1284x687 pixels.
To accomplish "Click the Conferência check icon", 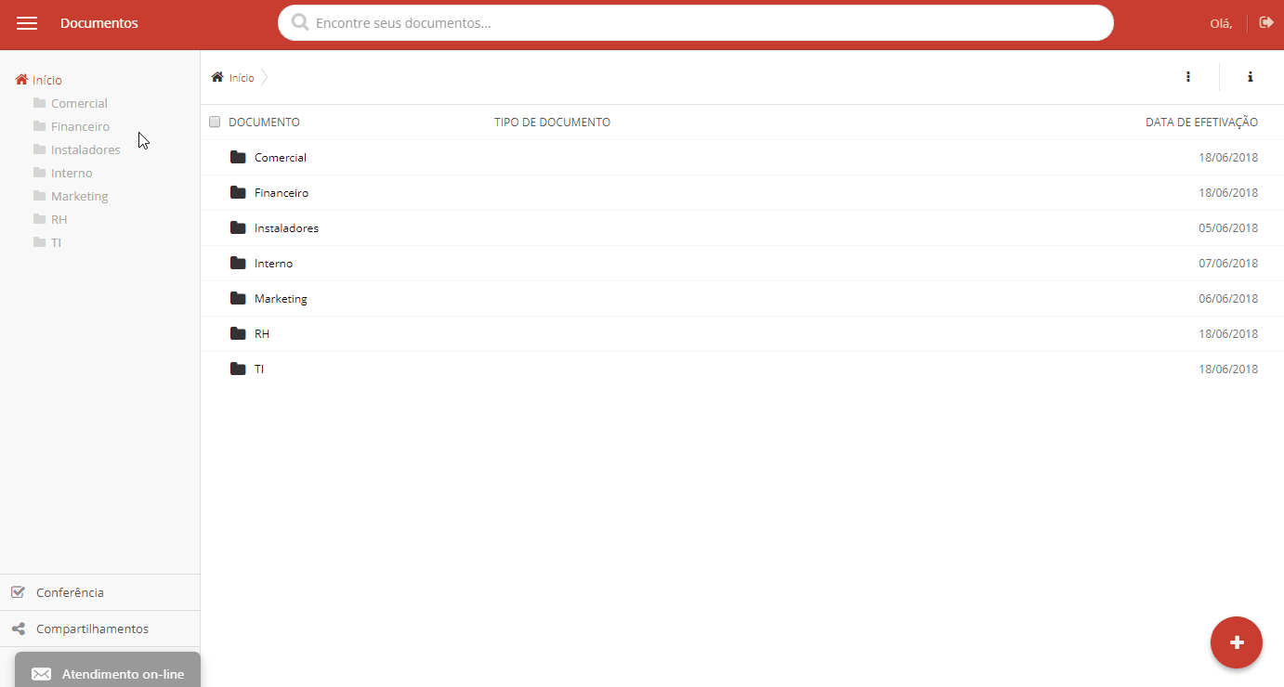I will [18, 592].
